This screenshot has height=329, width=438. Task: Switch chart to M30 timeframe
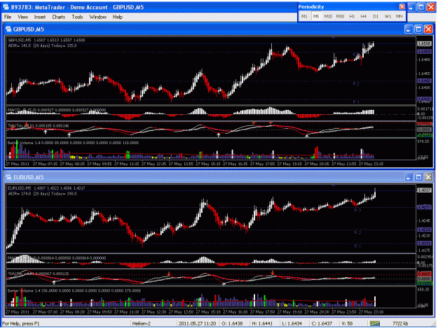pyautogui.click(x=340, y=17)
